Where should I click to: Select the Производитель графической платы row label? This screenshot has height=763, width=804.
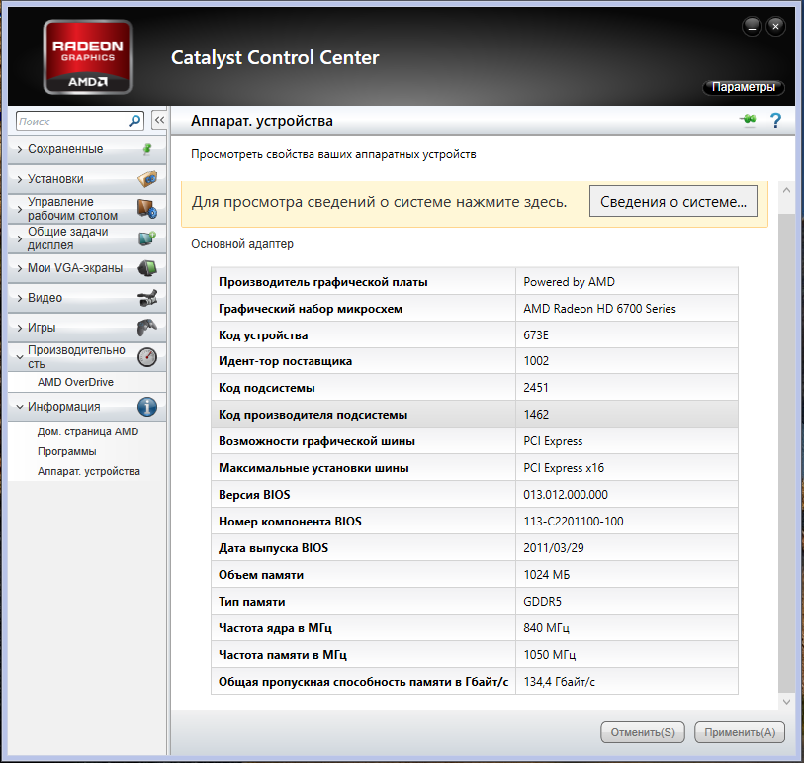tap(323, 282)
